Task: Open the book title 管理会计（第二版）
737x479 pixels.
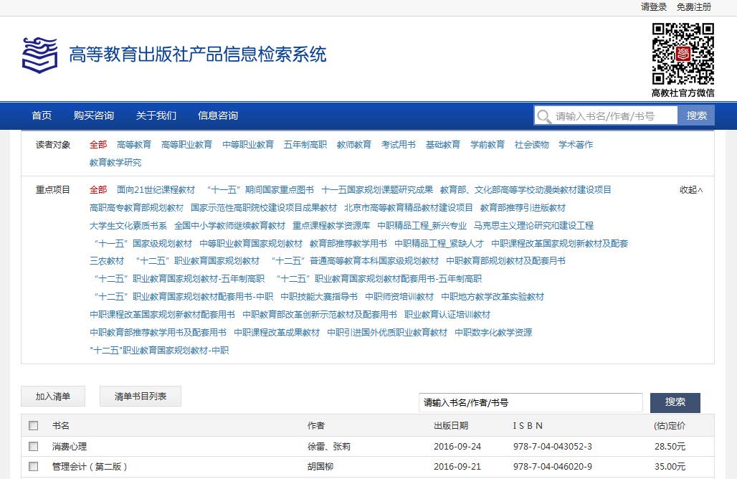Action: click(90, 467)
